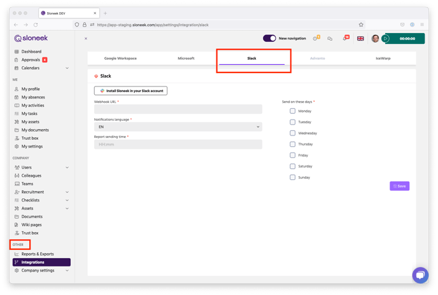The image size is (438, 295).
Task: Open a new browser tab
Action: 105,13
